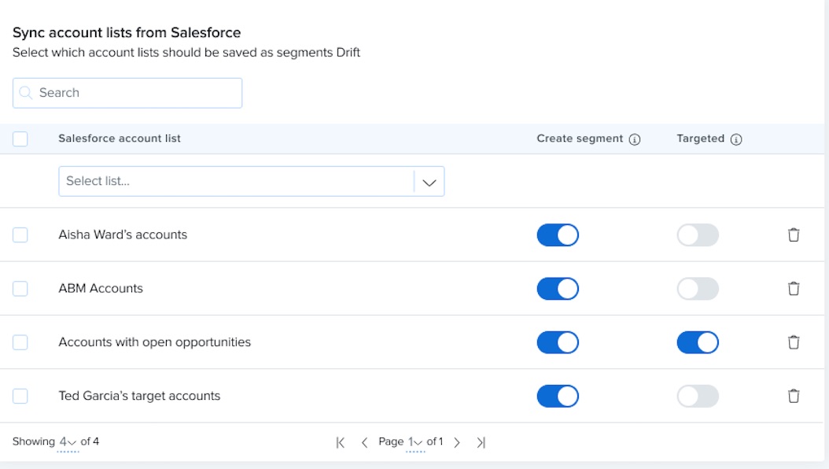This screenshot has height=469, width=829.
Task: Open the Select list dropdown
Action: [252, 181]
